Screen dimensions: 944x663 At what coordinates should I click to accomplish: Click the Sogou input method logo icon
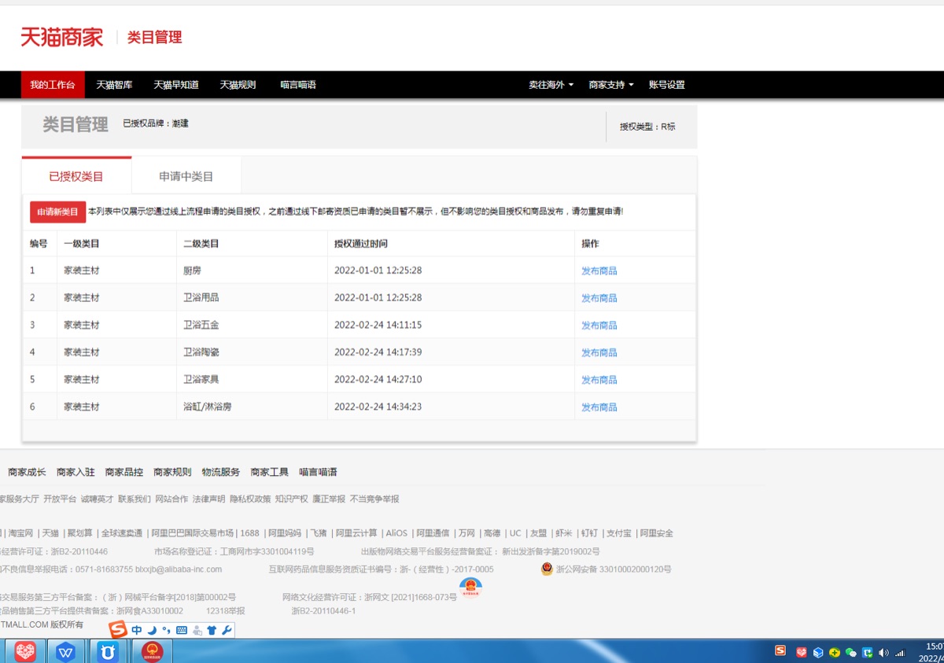(x=118, y=630)
